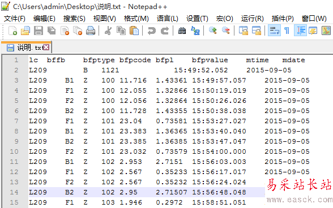
Task: Zoom out with the magnifier minus icon
Action: coord(226,31)
